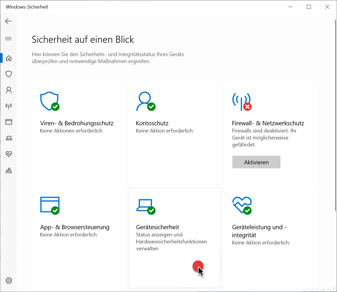Expand the hamburger navigation menu
The image size is (337, 292).
click(8, 39)
